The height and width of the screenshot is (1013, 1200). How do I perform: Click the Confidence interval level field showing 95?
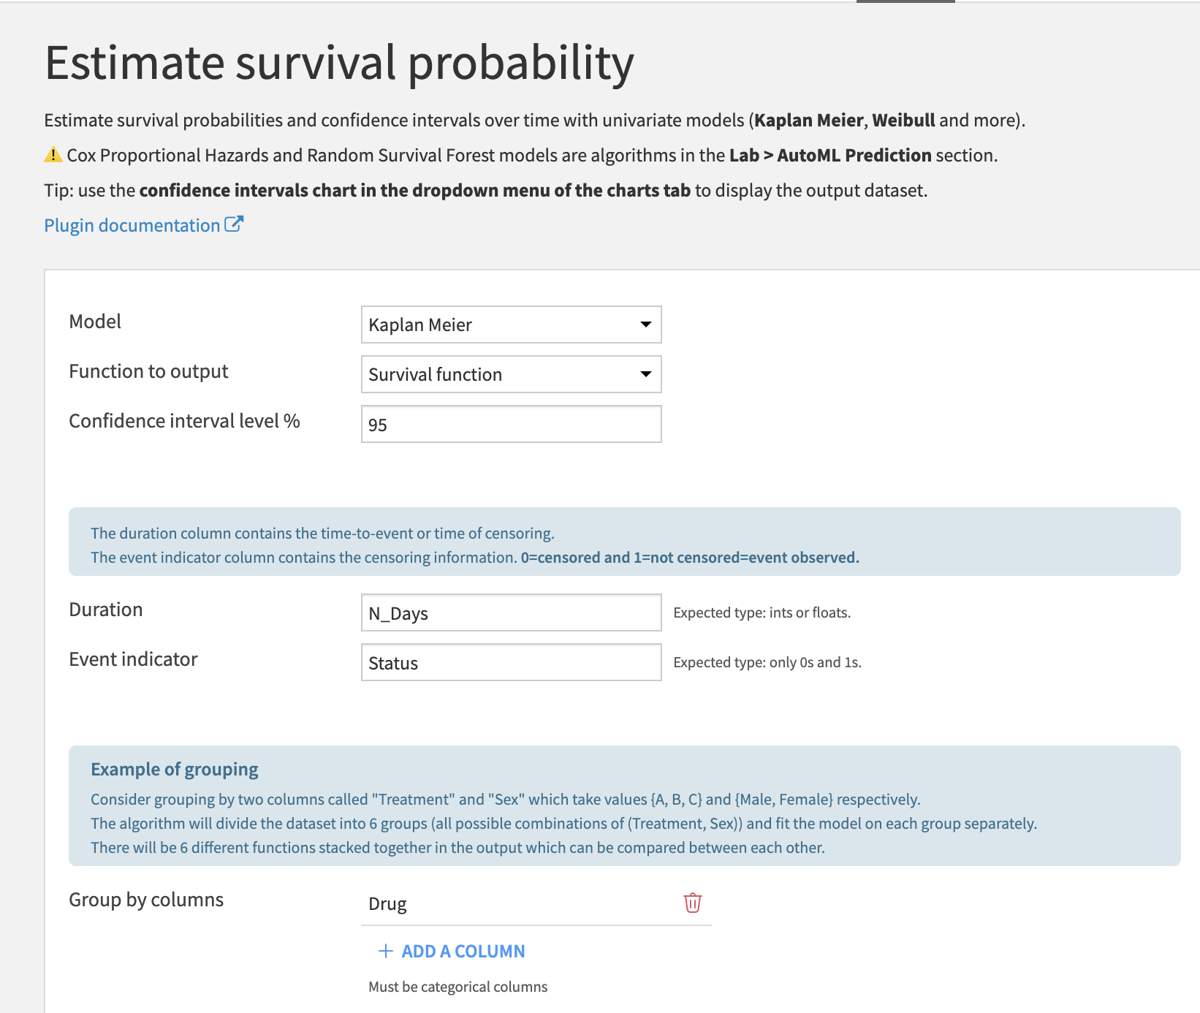pyautogui.click(x=510, y=424)
